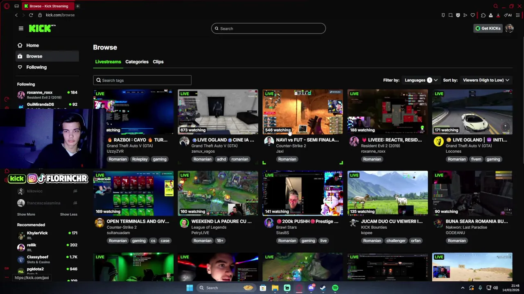
Task: Focus the main Kick search field
Action: tap(269, 29)
